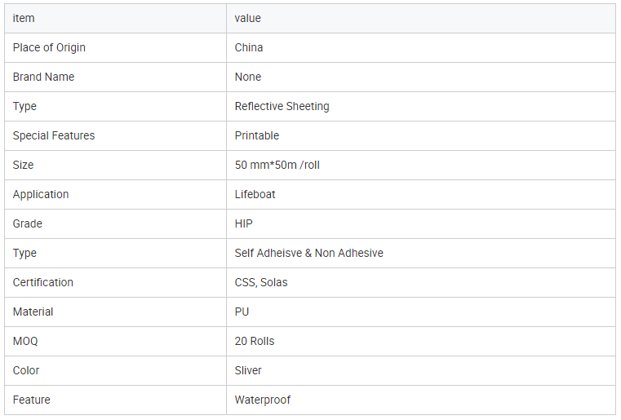Screen dimensions: 621x420
Task: Click the 'Sliver' color value
Action: (249, 370)
